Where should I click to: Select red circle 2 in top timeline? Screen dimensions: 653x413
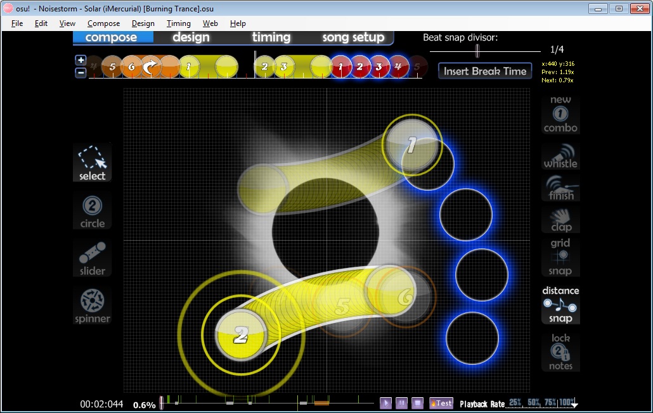(x=360, y=67)
